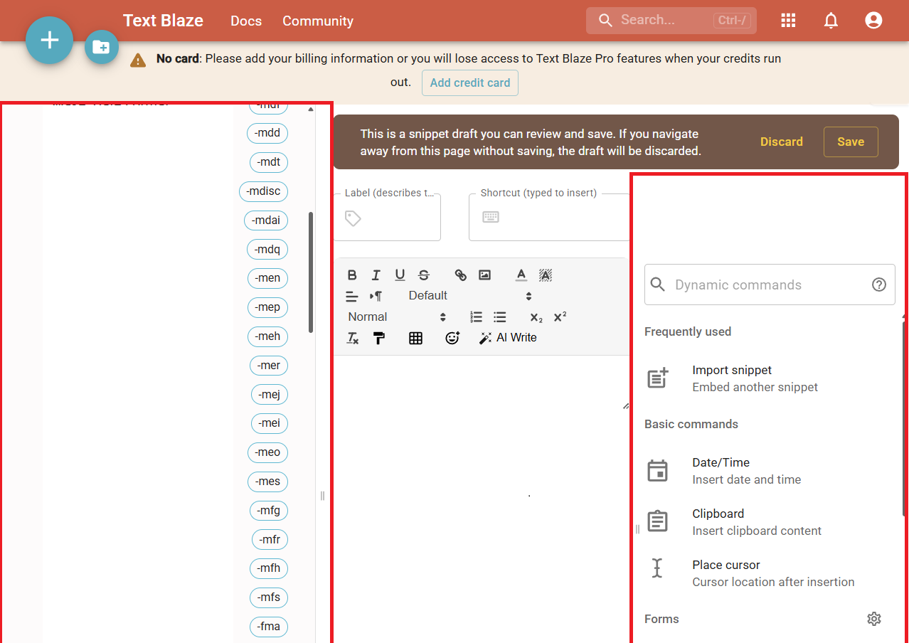Open the text highlight color picker
This screenshot has width=909, height=643.
(546, 275)
